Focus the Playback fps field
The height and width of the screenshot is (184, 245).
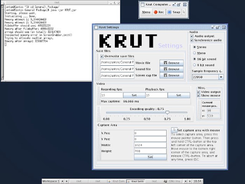[x=157, y=95]
